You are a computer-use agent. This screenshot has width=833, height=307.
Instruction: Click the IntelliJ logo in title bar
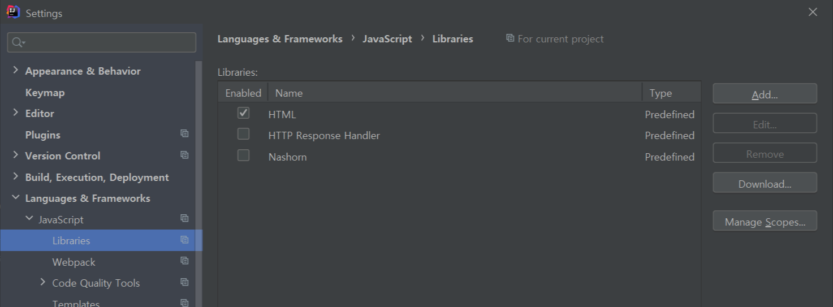coord(13,12)
